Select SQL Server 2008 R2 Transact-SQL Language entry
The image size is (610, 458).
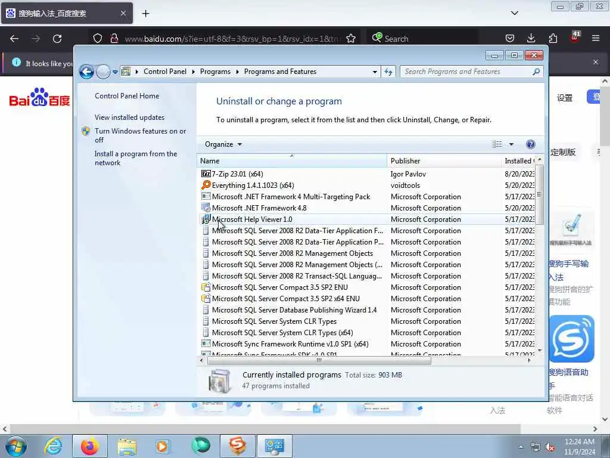pos(297,276)
